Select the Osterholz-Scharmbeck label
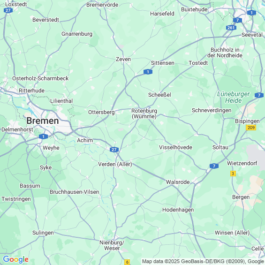The image size is (265, 265). [x=40, y=78]
